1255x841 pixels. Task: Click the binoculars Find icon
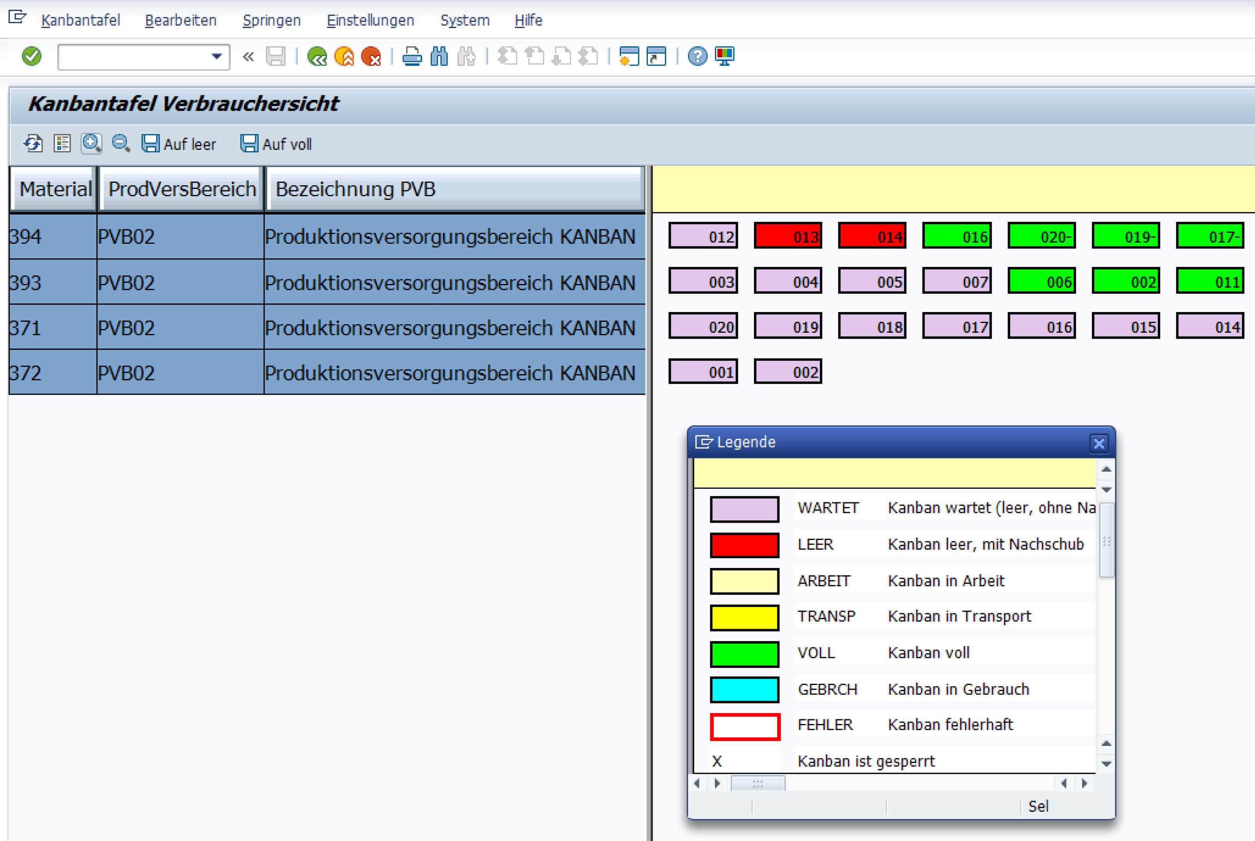click(x=439, y=56)
